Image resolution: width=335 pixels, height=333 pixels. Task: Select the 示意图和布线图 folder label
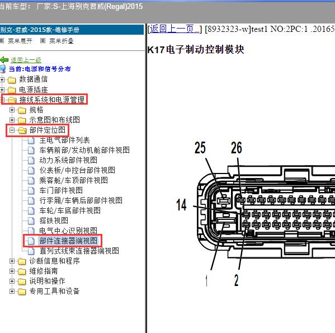(x=54, y=120)
